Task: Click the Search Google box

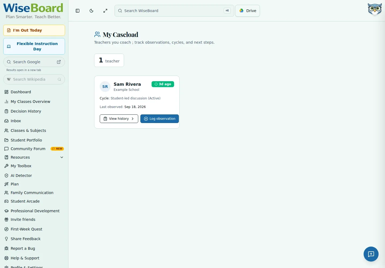Action: (x=34, y=62)
